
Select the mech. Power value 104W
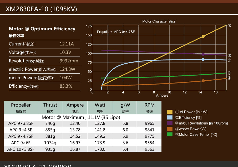click(x=65, y=78)
